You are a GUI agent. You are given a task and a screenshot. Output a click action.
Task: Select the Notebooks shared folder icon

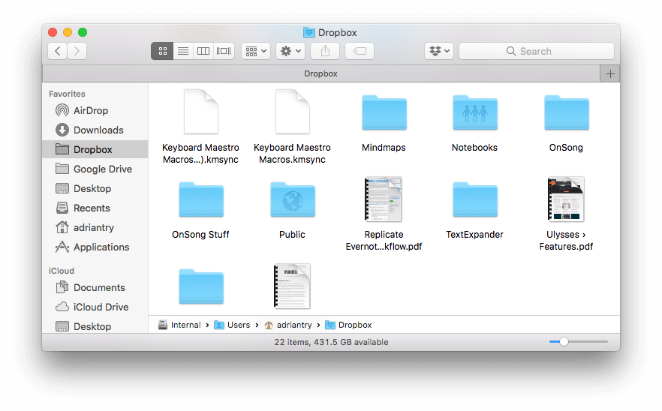pos(475,112)
